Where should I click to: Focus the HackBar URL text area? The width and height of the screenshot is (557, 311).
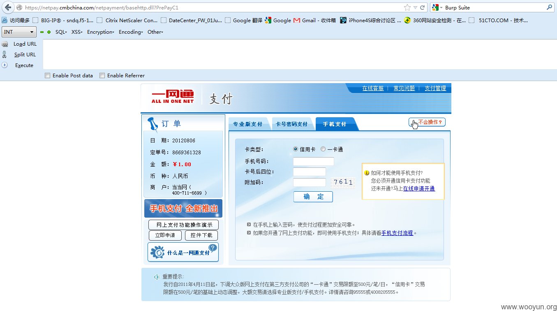click(x=300, y=54)
